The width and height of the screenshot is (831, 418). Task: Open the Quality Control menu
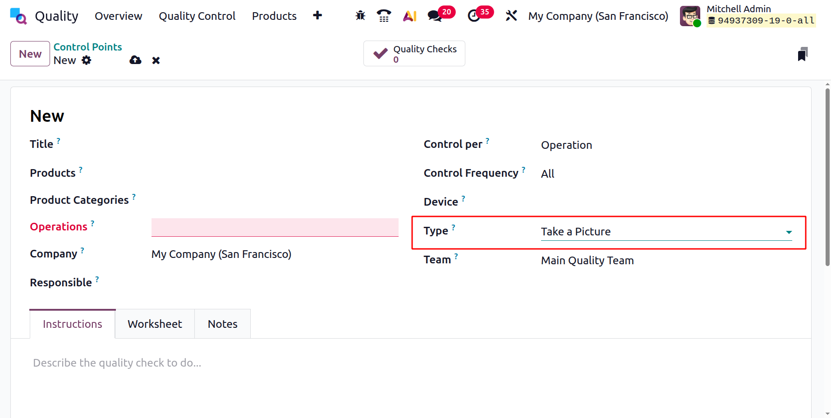197,16
